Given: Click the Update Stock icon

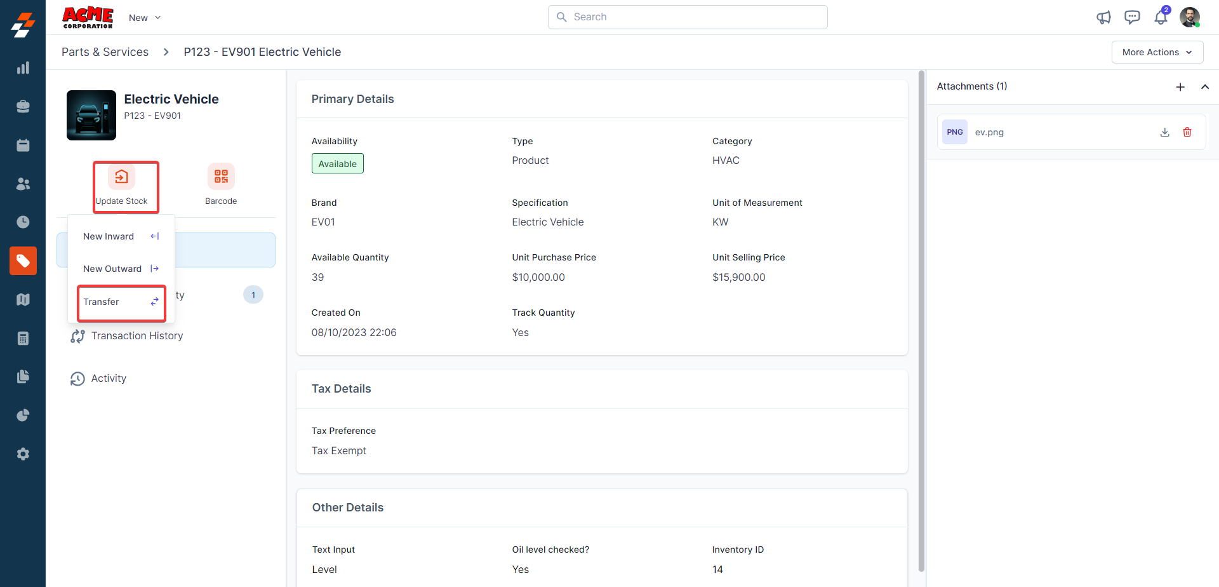Looking at the screenshot, I should pyautogui.click(x=121, y=177).
